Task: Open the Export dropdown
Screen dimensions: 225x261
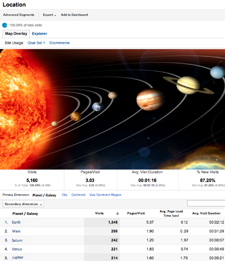Action: click(49, 15)
